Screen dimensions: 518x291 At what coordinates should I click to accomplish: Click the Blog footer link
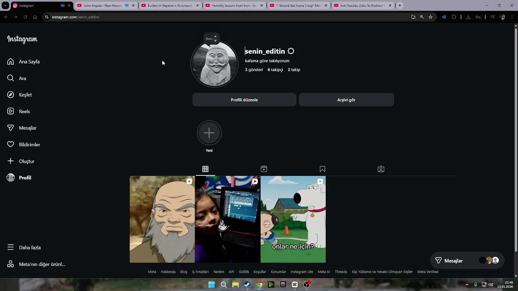[184, 272]
